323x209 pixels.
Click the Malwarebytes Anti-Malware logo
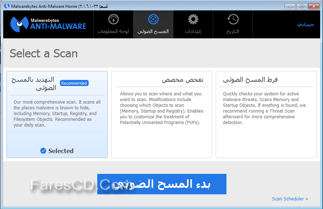point(48,24)
